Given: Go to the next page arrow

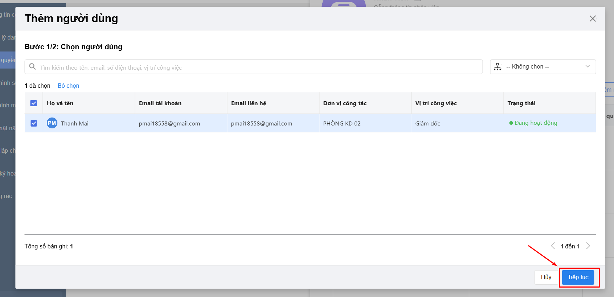Looking at the screenshot, I should point(588,246).
